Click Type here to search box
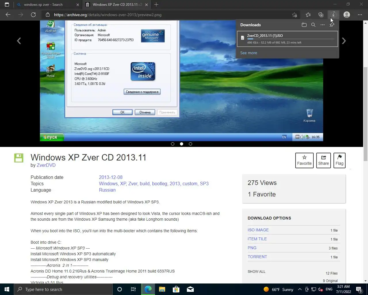 click(x=63, y=289)
